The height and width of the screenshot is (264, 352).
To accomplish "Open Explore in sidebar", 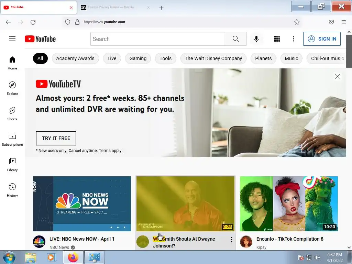I will [12, 88].
